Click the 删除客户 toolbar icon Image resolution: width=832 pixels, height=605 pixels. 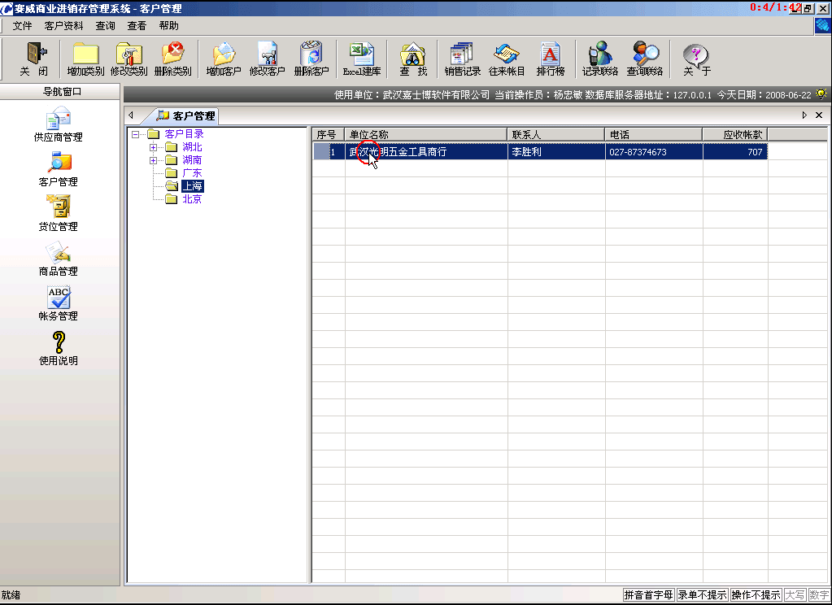(311, 59)
